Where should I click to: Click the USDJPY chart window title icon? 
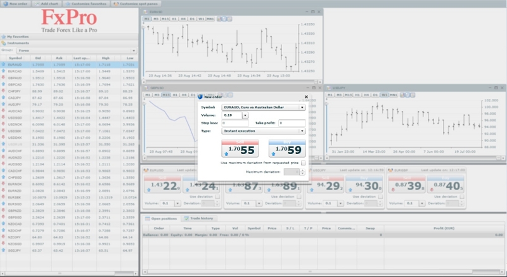(x=328, y=87)
